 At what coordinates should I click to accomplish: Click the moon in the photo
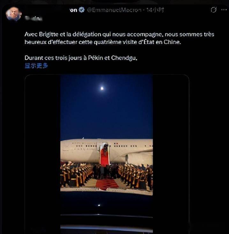(102, 88)
